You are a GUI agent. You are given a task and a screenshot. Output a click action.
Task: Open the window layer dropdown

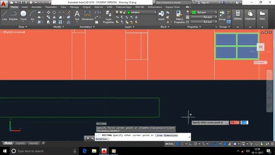[x=155, y=12]
